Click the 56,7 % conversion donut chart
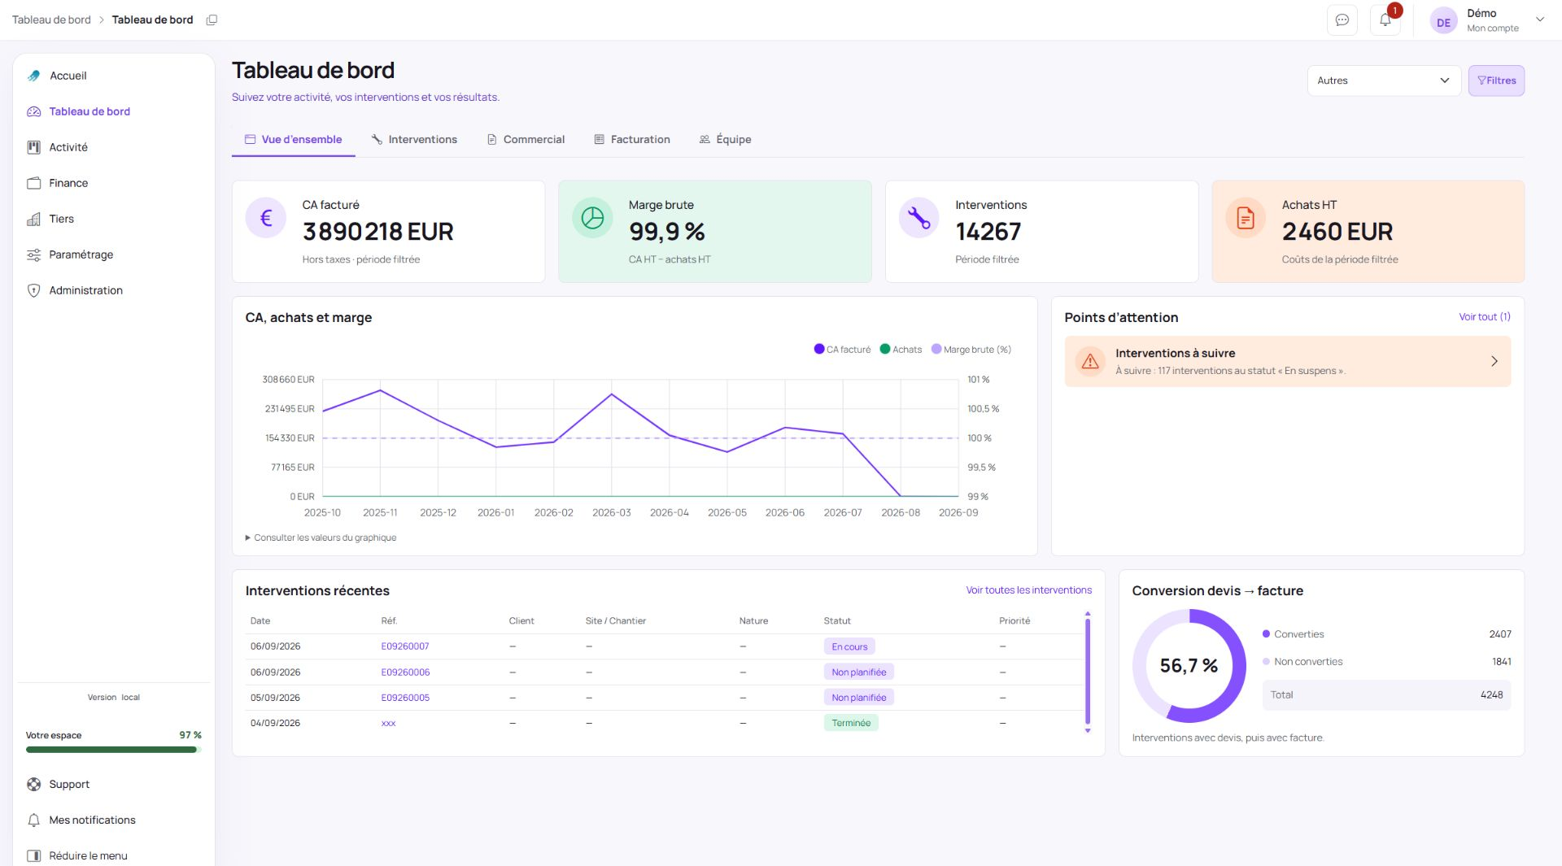Viewport: 1562px width, 866px height. 1189,666
